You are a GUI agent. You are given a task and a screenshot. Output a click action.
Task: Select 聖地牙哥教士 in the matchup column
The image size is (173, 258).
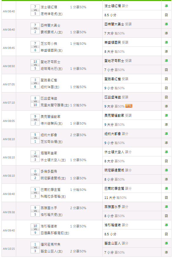tap(51, 62)
